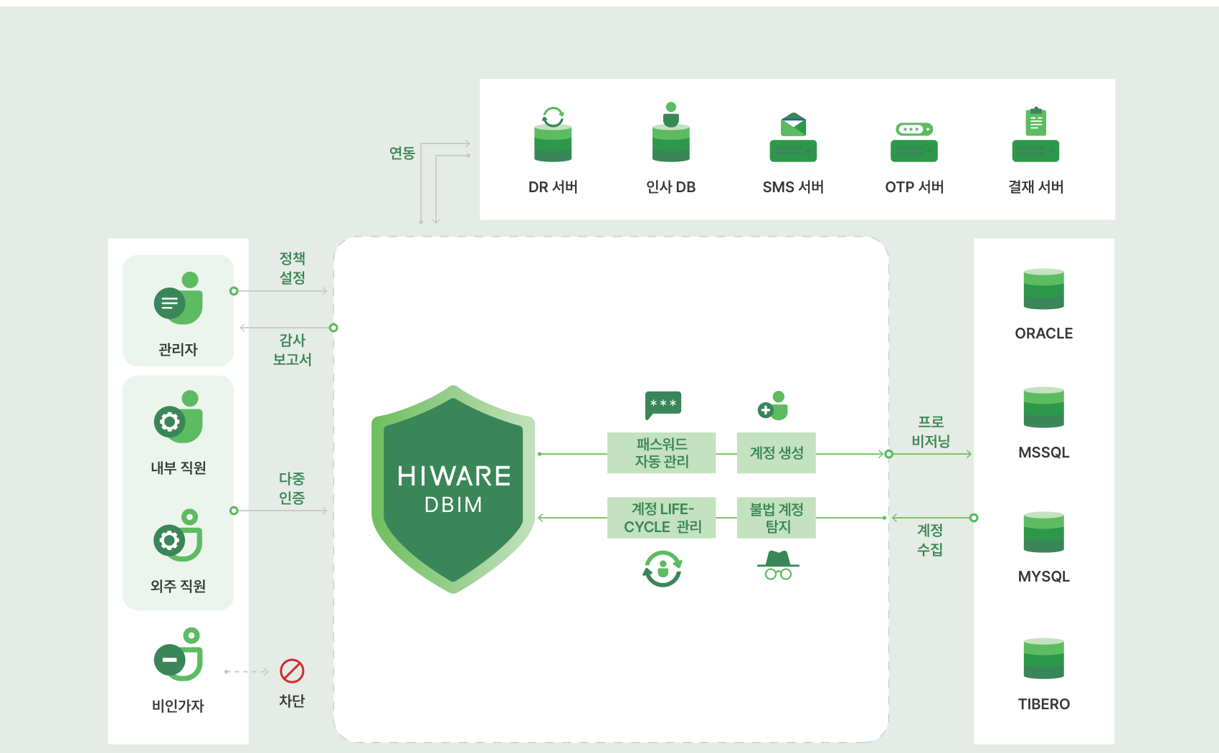Click the 다중 인증 label

(x=292, y=488)
